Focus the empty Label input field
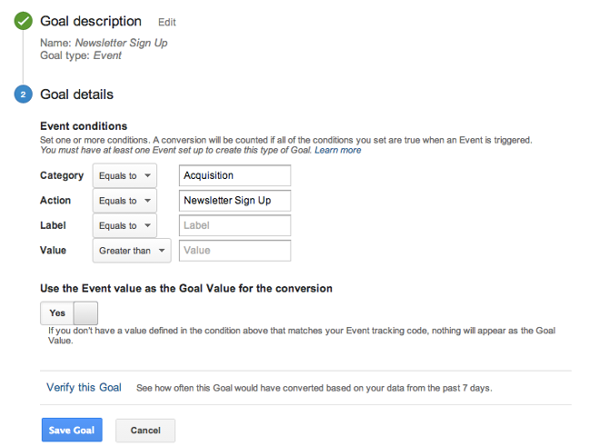 pyautogui.click(x=235, y=225)
